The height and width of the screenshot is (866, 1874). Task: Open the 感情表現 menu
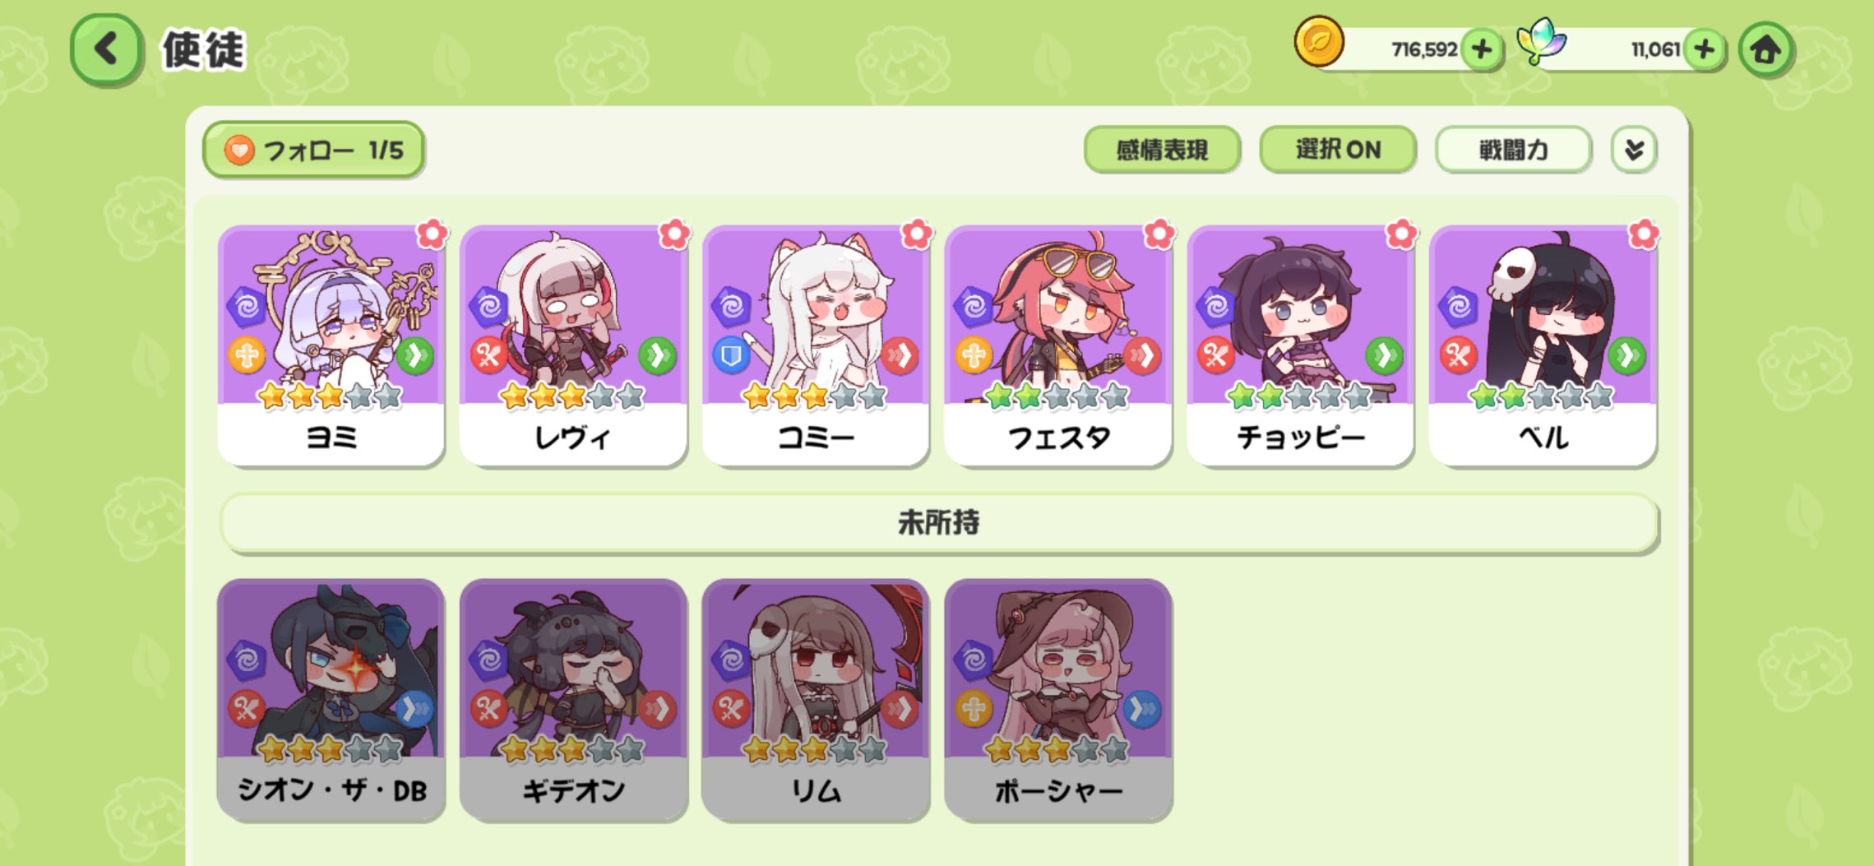[1161, 150]
